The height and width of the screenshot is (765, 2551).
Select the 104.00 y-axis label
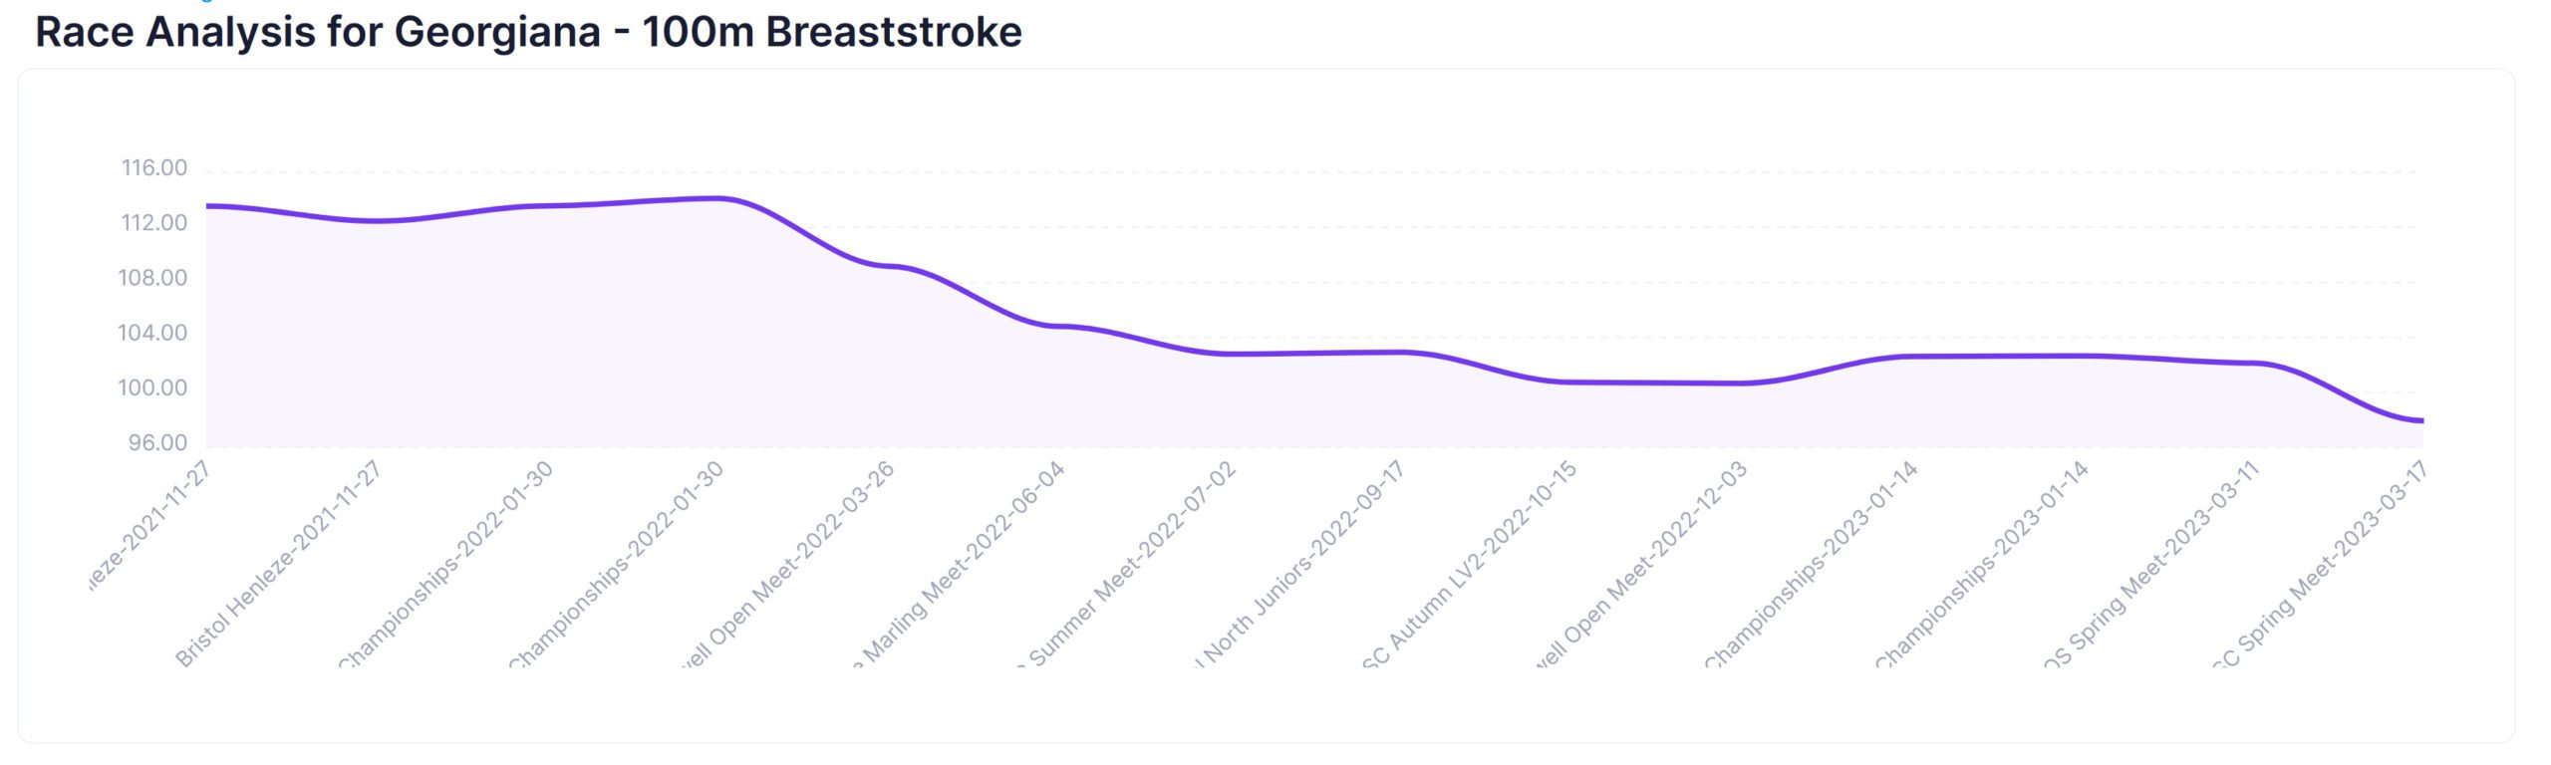point(152,333)
